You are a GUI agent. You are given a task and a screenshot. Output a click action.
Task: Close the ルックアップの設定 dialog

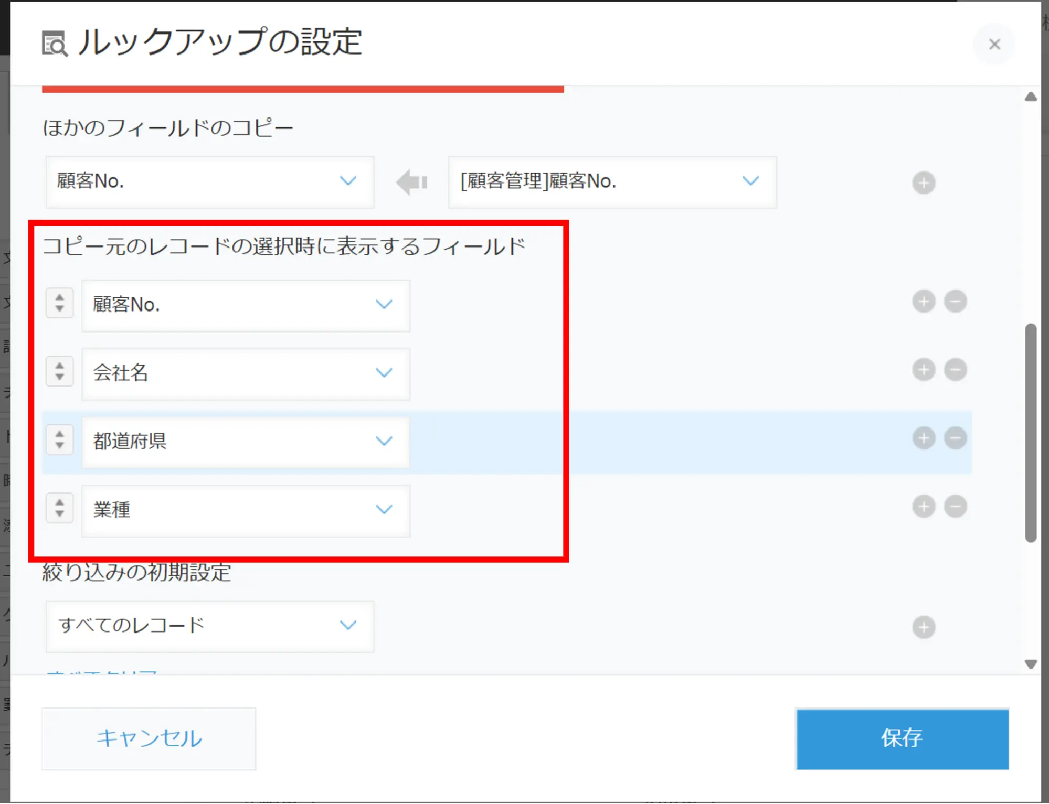point(994,45)
